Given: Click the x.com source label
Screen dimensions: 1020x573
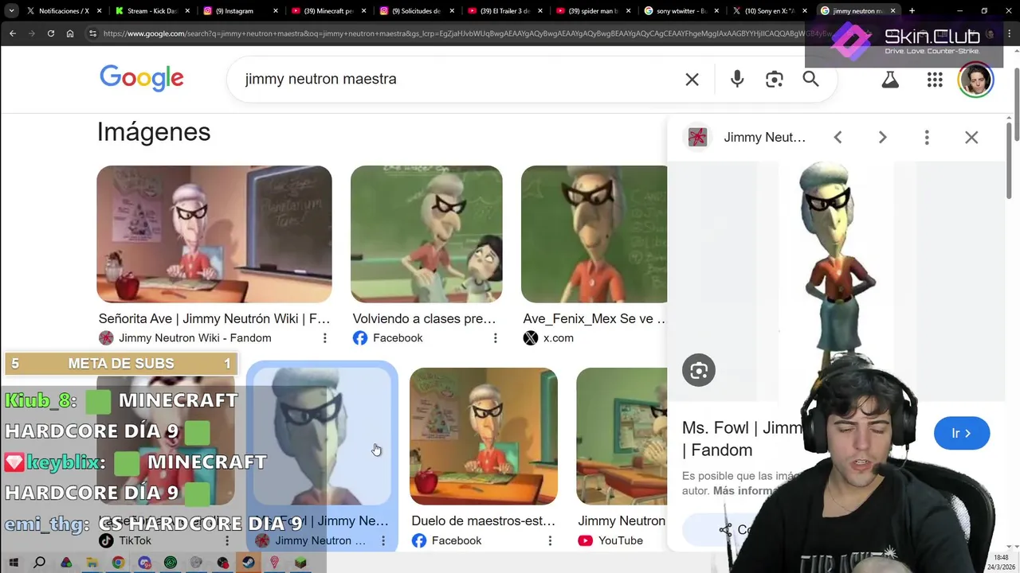Looking at the screenshot, I should pos(559,338).
